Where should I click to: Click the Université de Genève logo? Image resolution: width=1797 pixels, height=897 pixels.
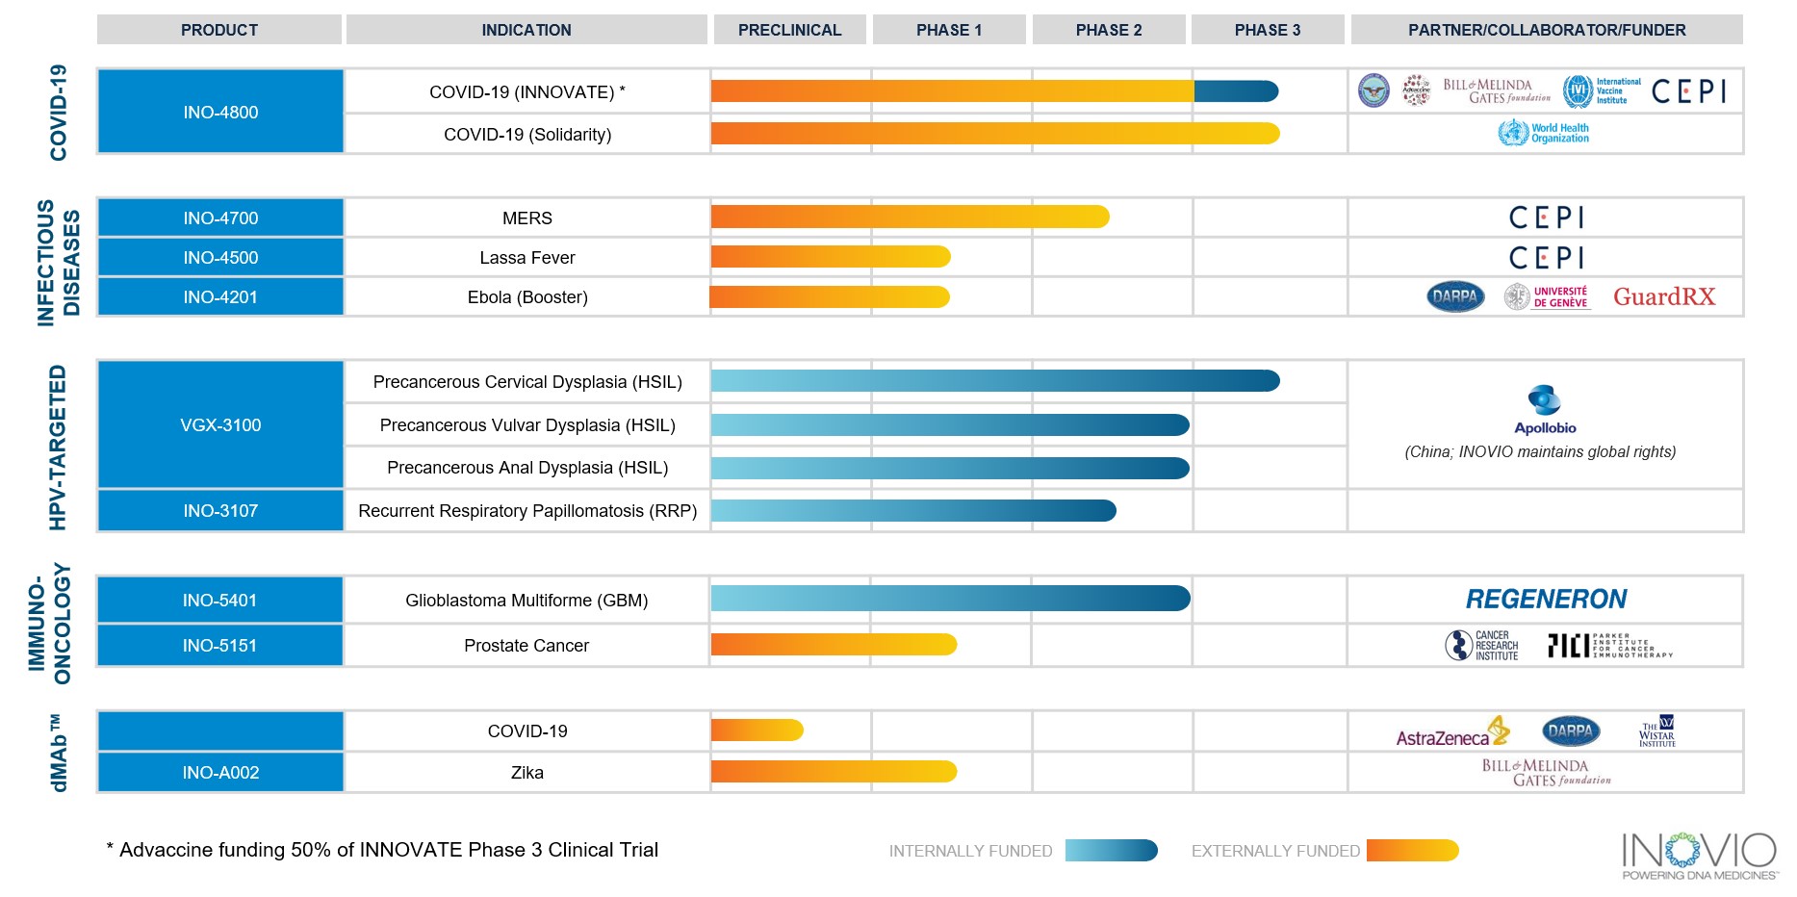pos(1547,296)
